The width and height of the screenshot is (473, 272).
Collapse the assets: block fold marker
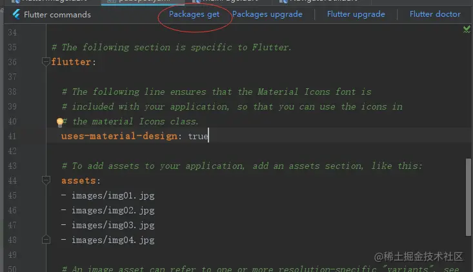46,180
